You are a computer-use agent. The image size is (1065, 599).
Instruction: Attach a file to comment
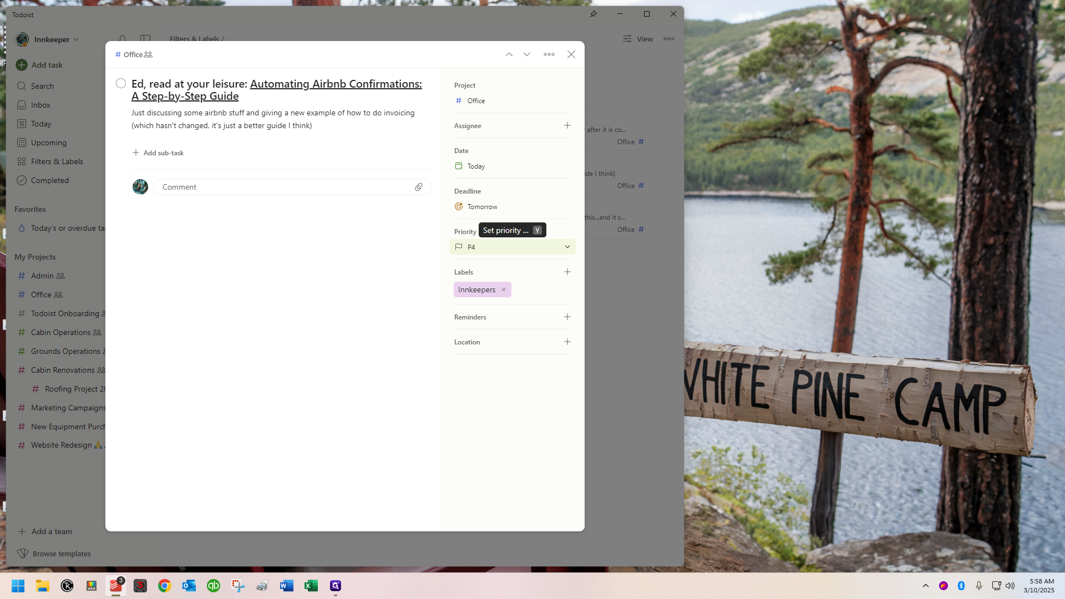point(419,187)
